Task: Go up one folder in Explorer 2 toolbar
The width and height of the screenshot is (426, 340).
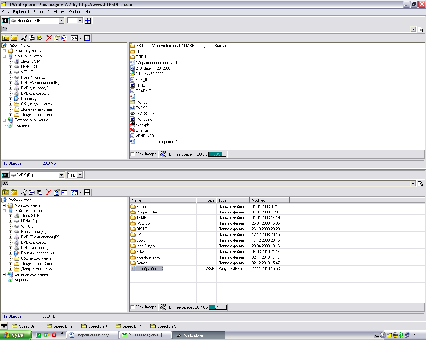Action: (x=6, y=192)
